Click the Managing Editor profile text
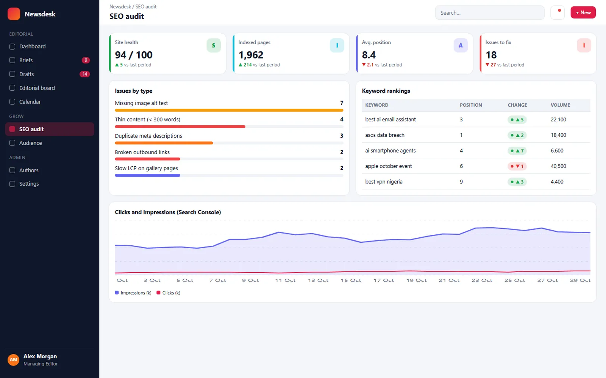This screenshot has height=378, width=606. (41, 364)
